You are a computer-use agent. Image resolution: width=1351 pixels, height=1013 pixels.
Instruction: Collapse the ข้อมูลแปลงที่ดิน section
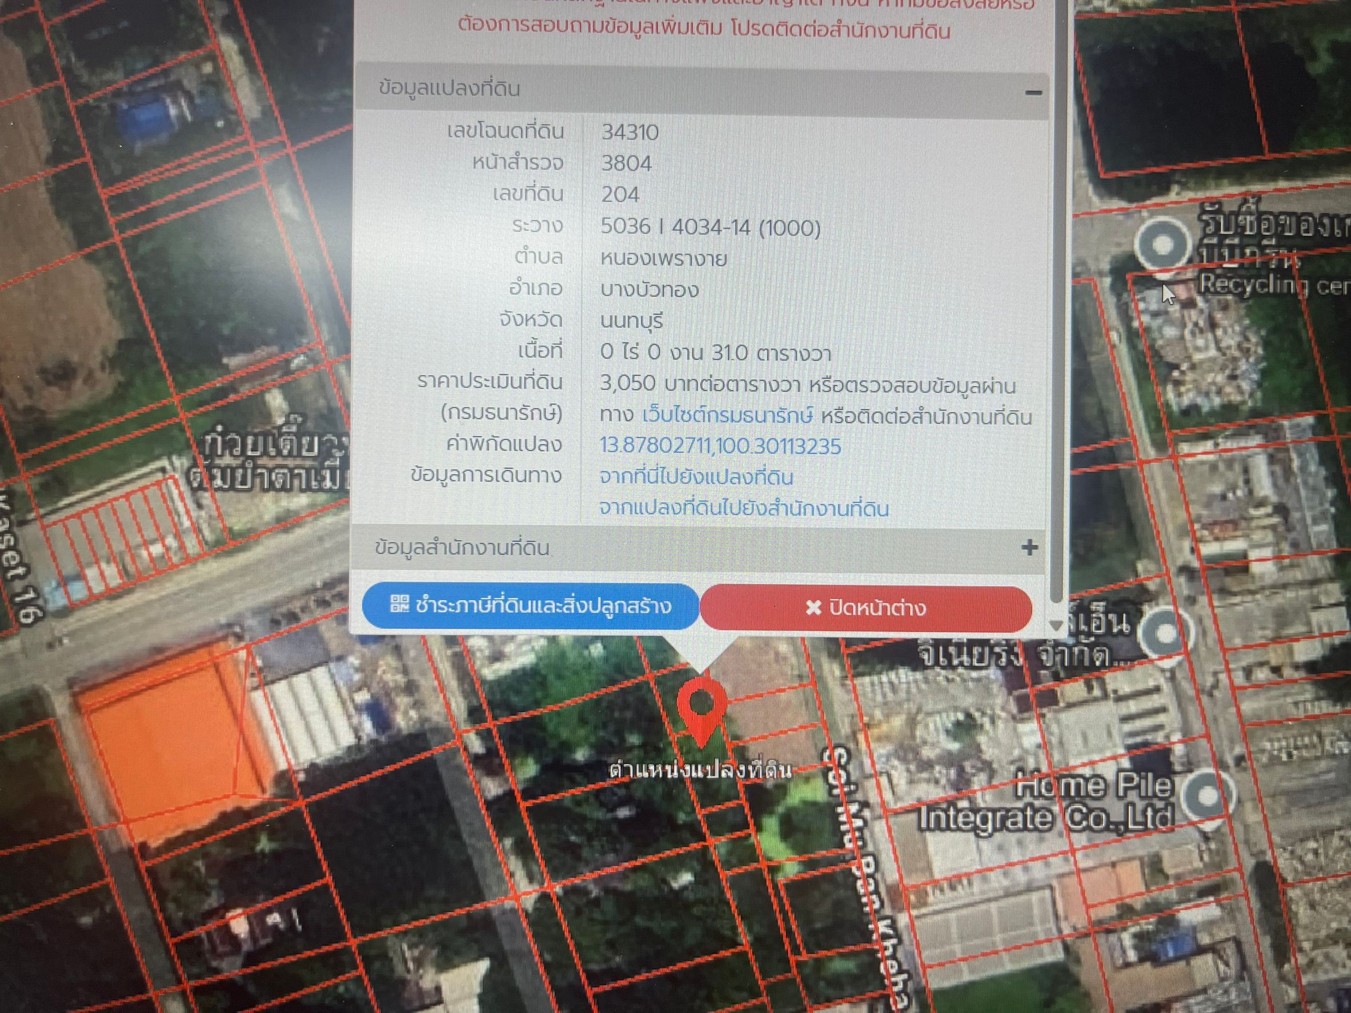pyautogui.click(x=1033, y=93)
